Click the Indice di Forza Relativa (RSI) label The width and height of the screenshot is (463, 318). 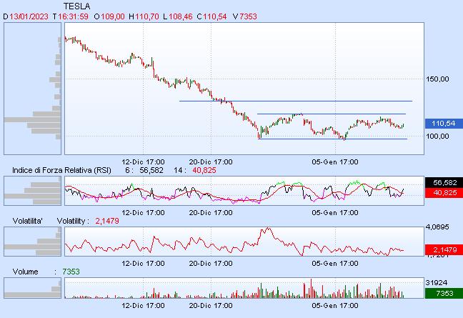[x=61, y=170]
